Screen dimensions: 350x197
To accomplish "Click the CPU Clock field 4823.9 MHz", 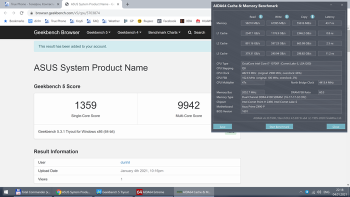I will pyautogui.click(x=291, y=73).
